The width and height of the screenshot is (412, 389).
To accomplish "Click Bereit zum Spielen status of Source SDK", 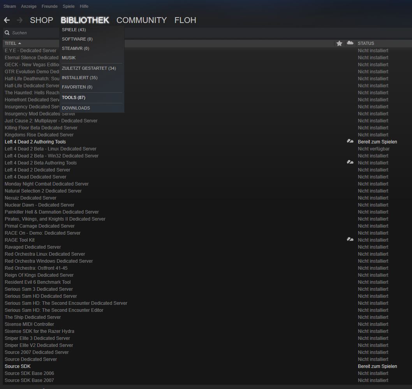I will 377,366.
